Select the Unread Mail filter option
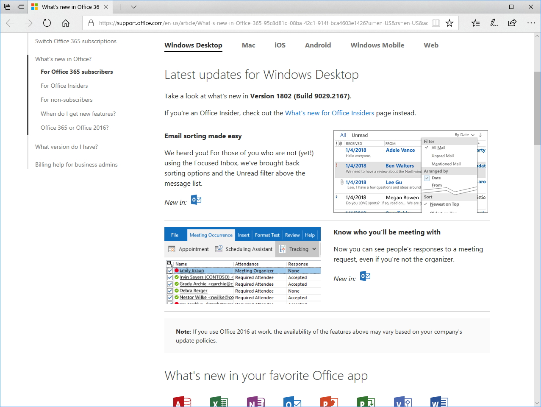Viewport: 541px width, 407px height. 442,156
